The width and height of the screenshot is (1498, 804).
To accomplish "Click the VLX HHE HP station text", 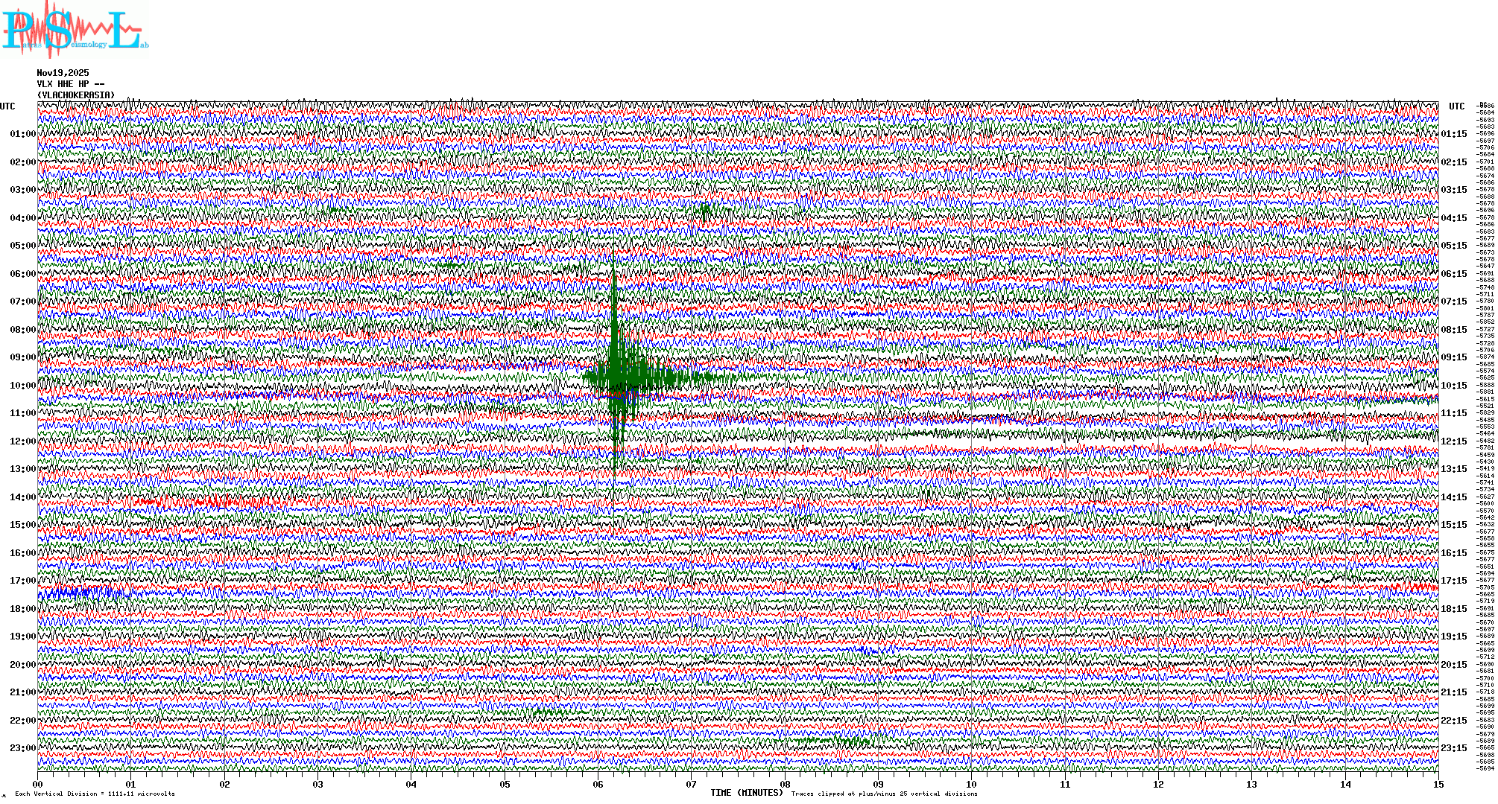I will (x=70, y=84).
